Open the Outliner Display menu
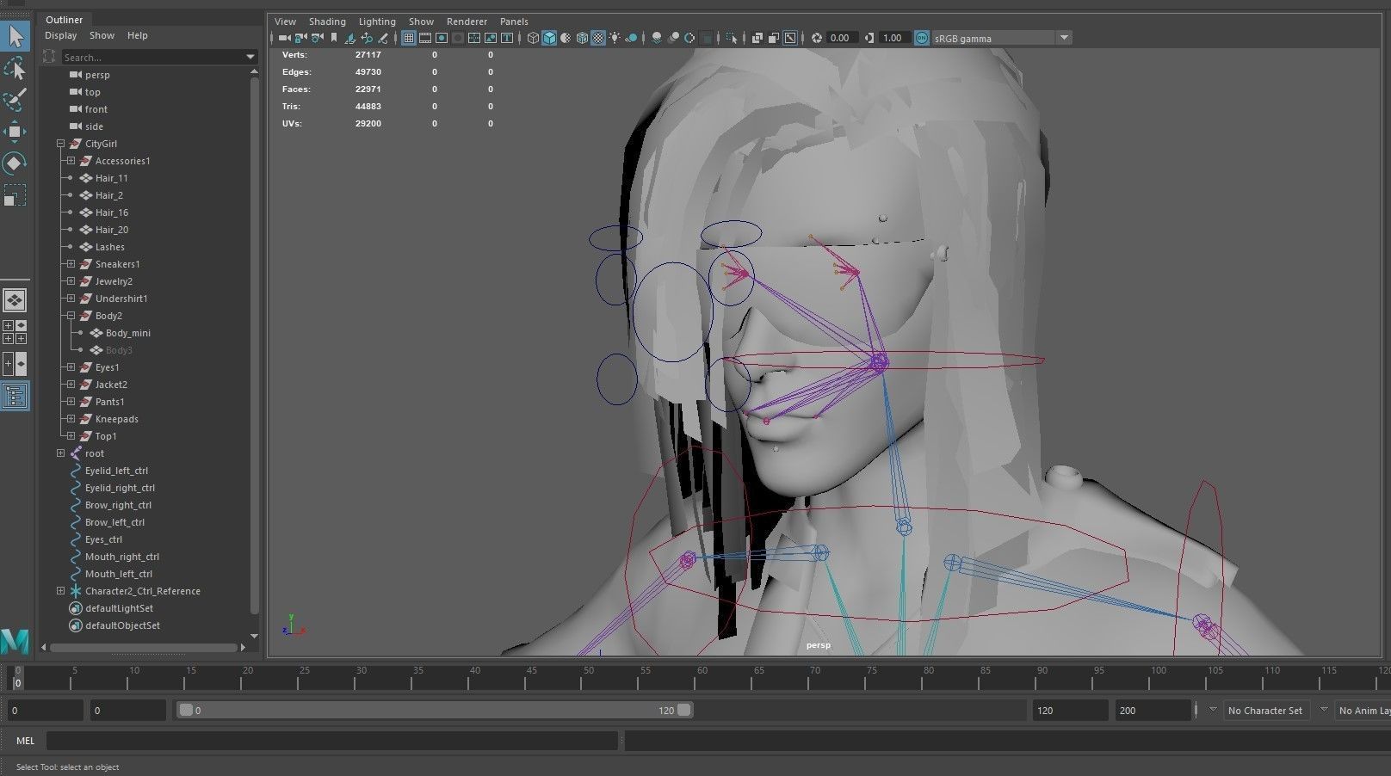1391x776 pixels. pos(61,35)
